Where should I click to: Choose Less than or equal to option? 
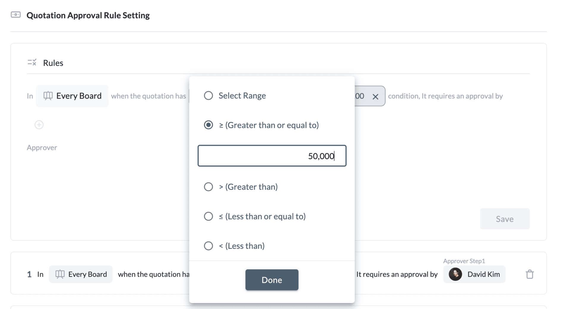click(x=208, y=216)
